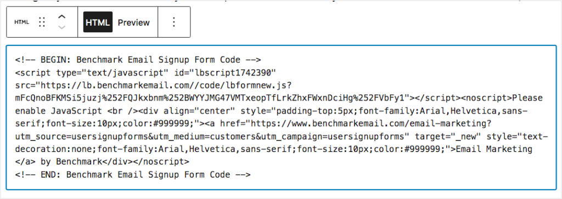The width and height of the screenshot is (562, 199).
Task: Click the Custom HTML block type icon
Action: (21, 22)
